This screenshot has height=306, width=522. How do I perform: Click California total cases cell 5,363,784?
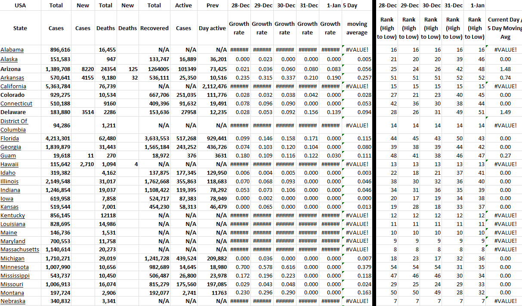58,87
